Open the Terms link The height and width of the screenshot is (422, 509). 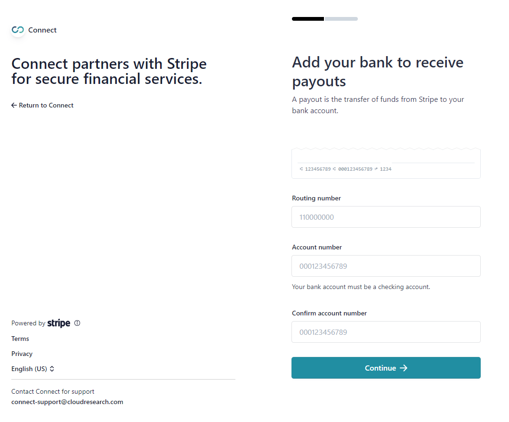click(x=20, y=339)
